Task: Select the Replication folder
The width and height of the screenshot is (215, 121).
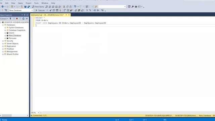Action: pos(11,46)
